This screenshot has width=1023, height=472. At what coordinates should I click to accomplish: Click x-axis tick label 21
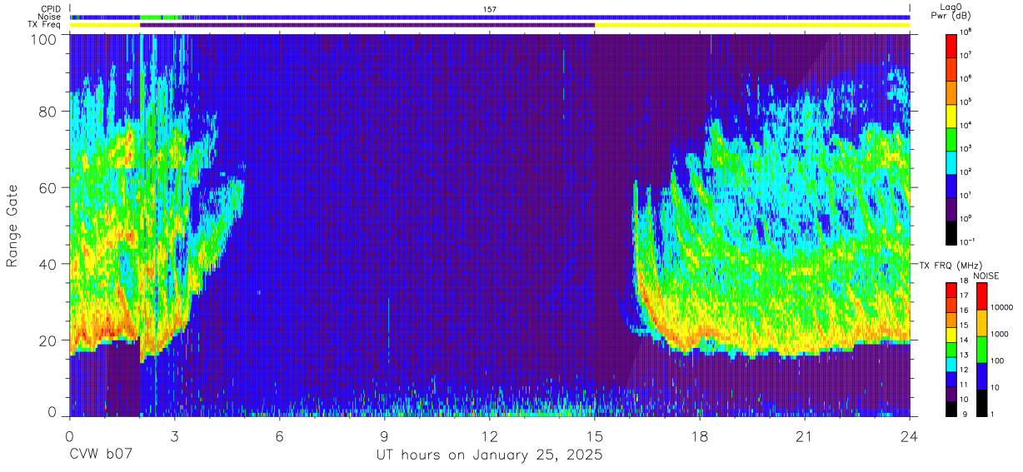point(805,437)
